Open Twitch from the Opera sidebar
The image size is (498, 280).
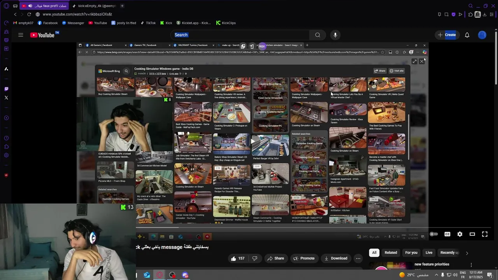[6, 89]
